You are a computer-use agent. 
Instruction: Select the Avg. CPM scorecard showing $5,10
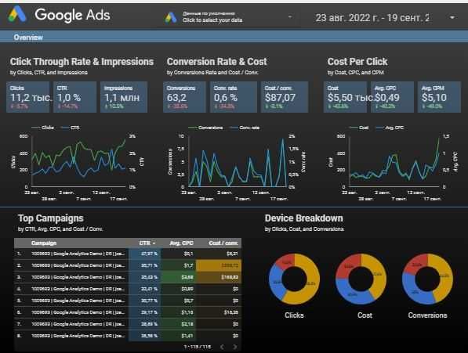(439, 97)
